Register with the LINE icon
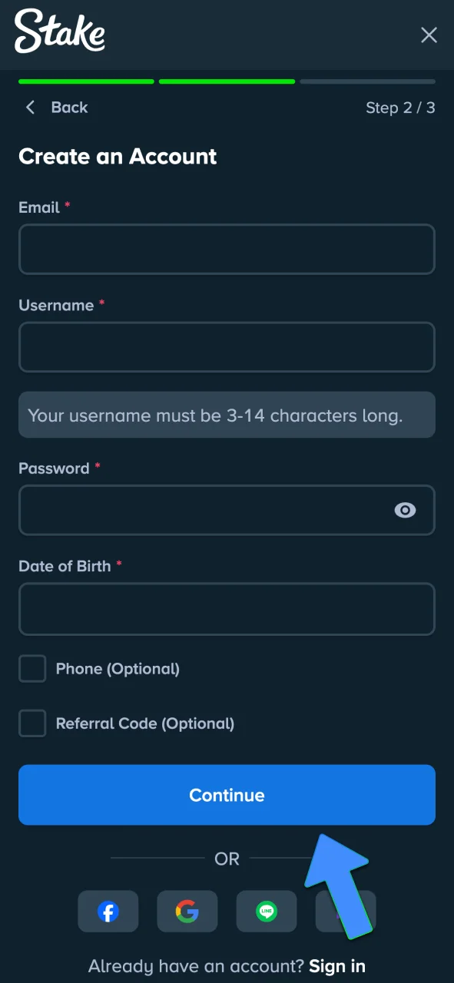454x983 pixels. [266, 911]
